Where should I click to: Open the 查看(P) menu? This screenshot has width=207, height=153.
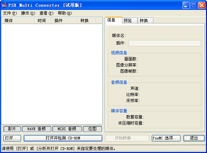point(46,13)
